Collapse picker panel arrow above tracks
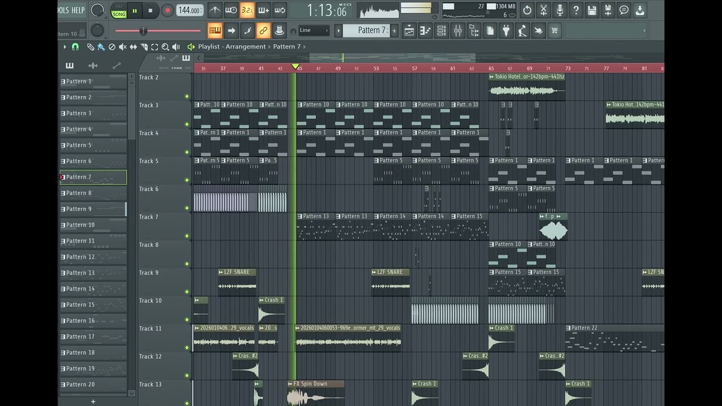This screenshot has width=722, height=406. 199,58
